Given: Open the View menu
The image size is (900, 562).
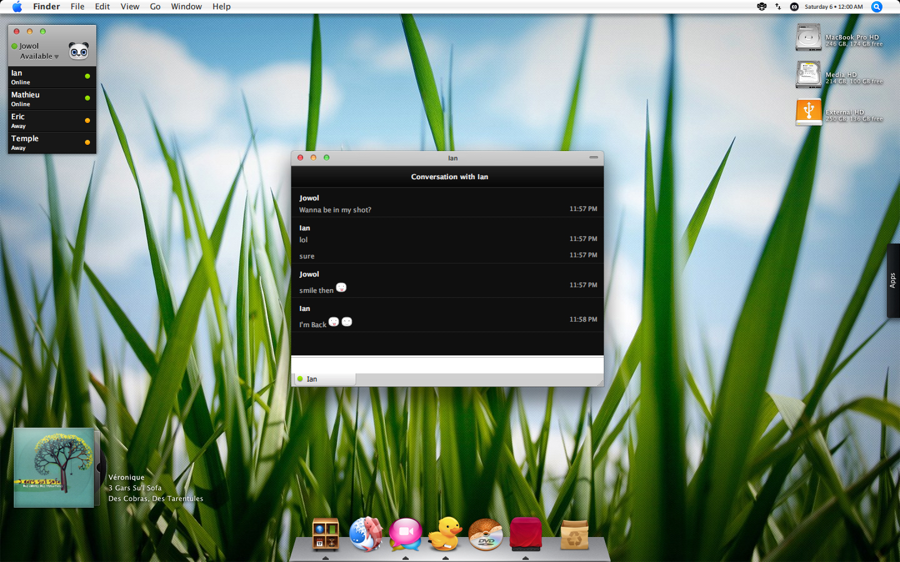Looking at the screenshot, I should (x=130, y=7).
